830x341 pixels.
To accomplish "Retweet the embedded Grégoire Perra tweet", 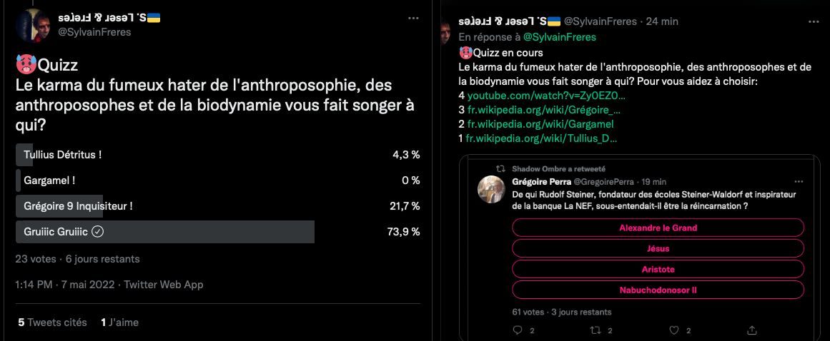I will click(x=595, y=330).
